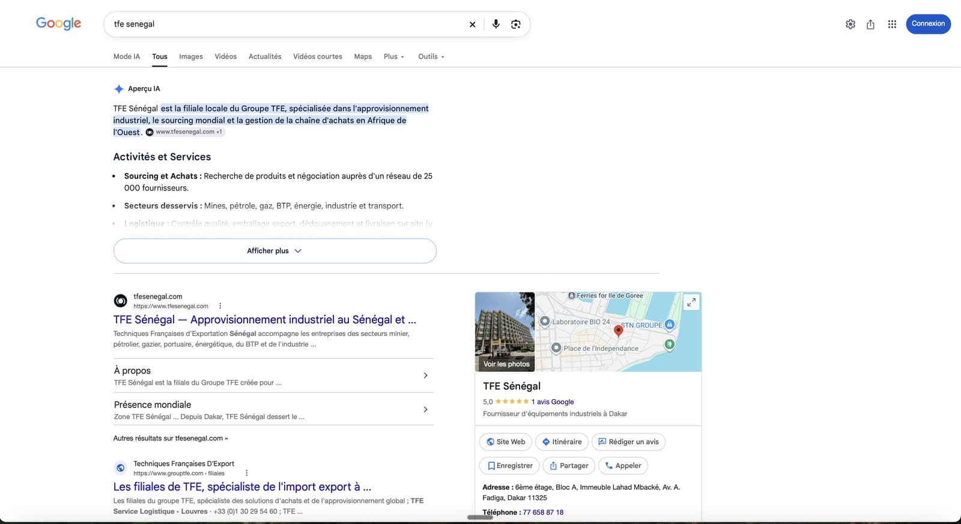Expand AI overview with Afficher plus
This screenshot has height=524, width=961.
point(275,251)
